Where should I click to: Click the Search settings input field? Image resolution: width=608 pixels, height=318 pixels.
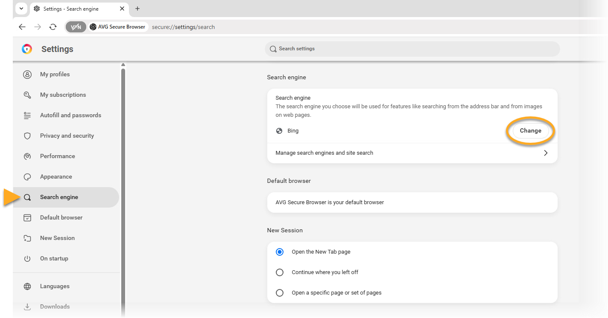click(x=412, y=49)
